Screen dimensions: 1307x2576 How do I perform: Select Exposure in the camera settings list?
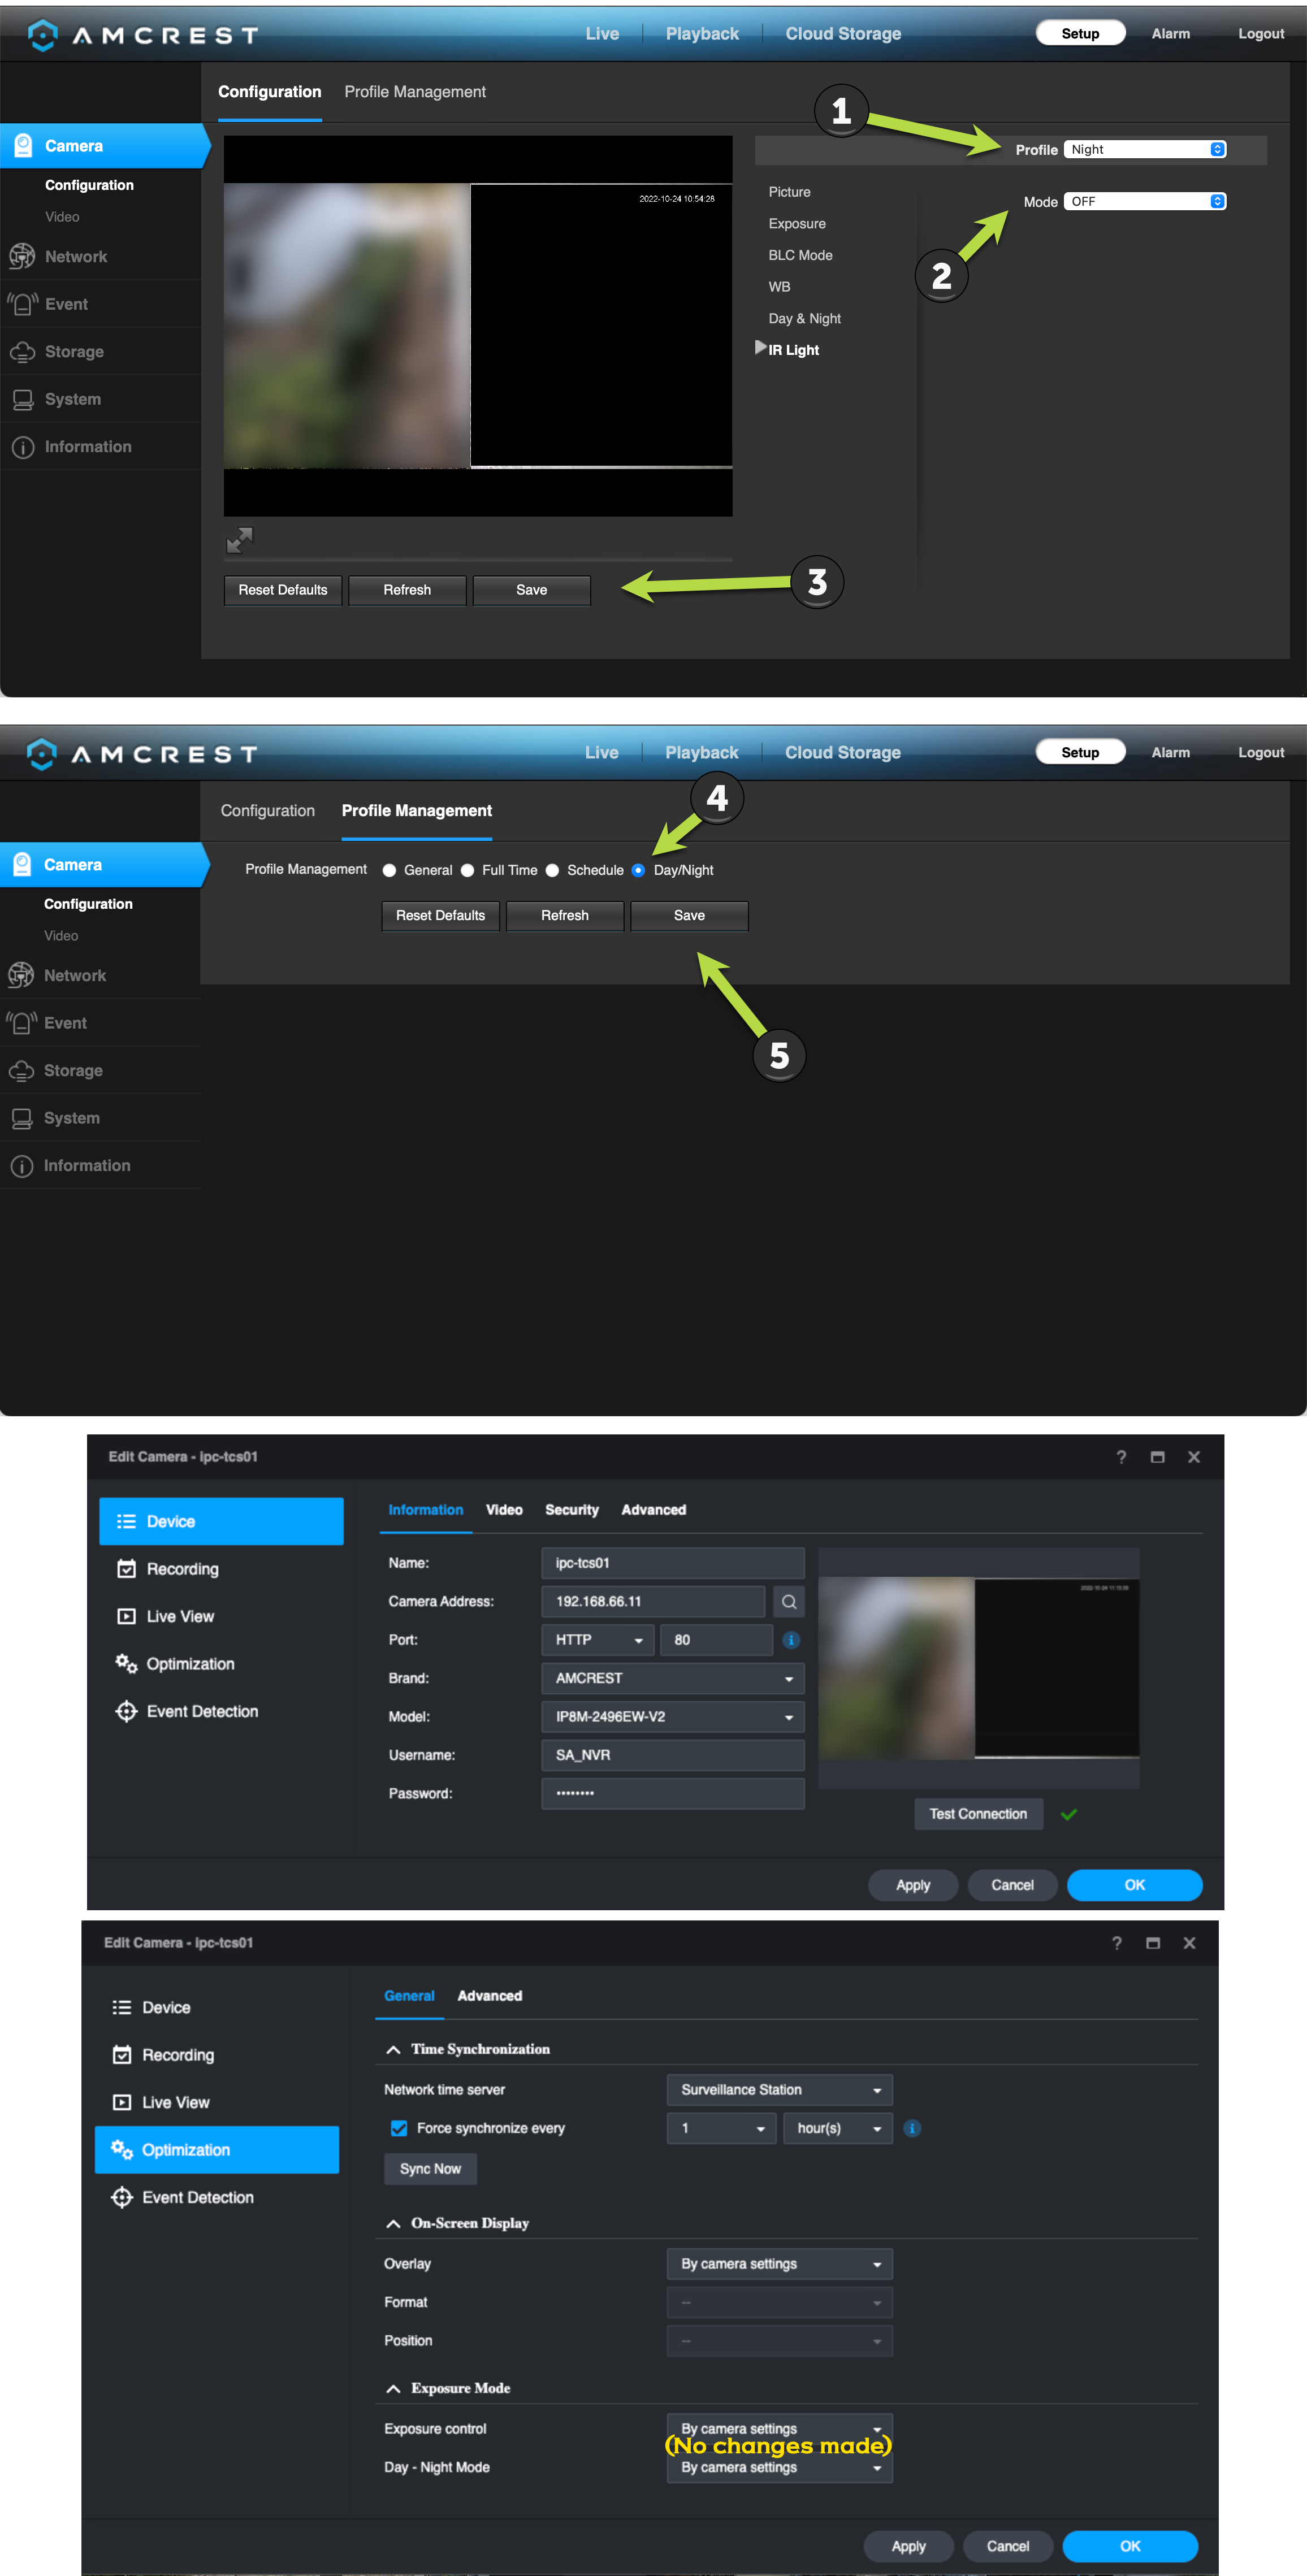pos(797,224)
